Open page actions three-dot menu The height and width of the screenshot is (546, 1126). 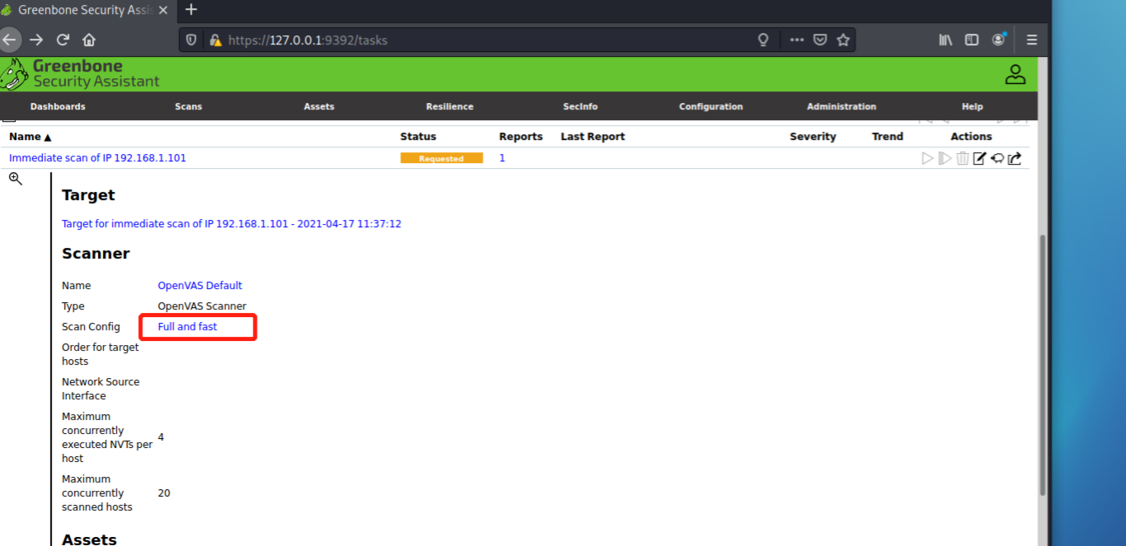796,40
